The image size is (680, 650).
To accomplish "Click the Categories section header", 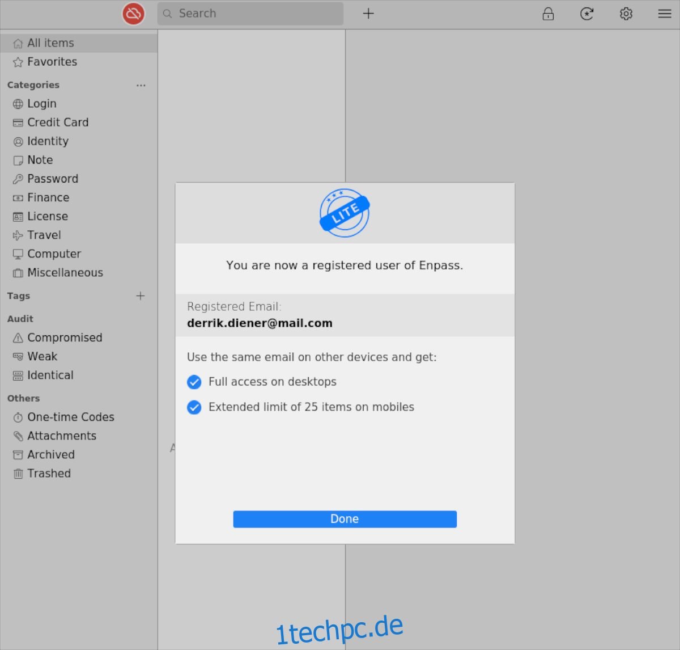I will tap(33, 85).
